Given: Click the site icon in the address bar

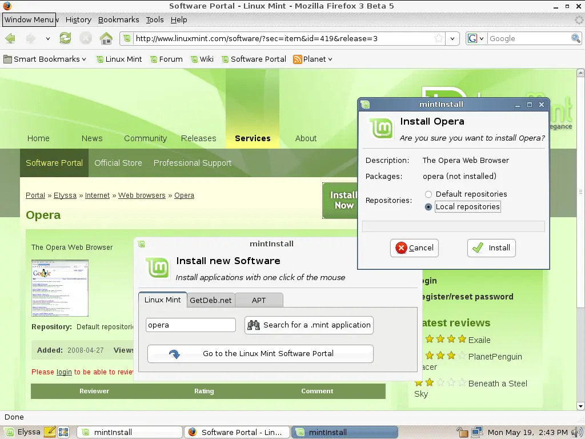Looking at the screenshot, I should (127, 38).
